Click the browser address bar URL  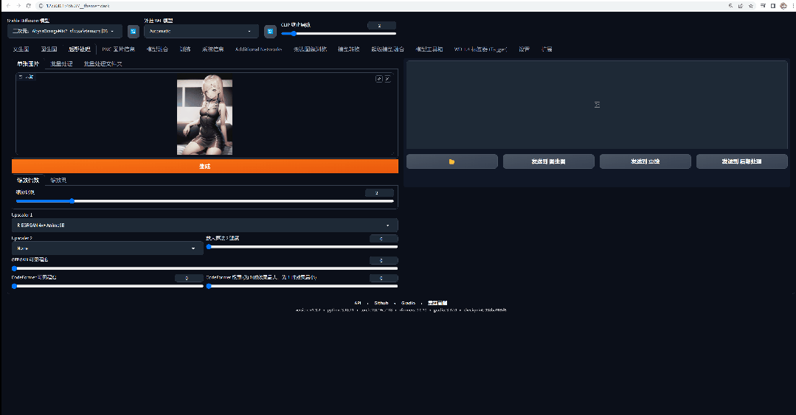(77, 6)
